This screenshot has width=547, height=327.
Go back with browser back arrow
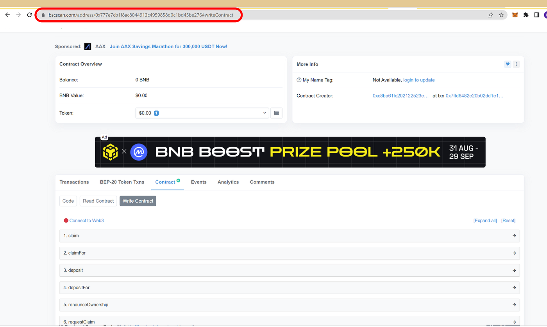pyautogui.click(x=7, y=15)
